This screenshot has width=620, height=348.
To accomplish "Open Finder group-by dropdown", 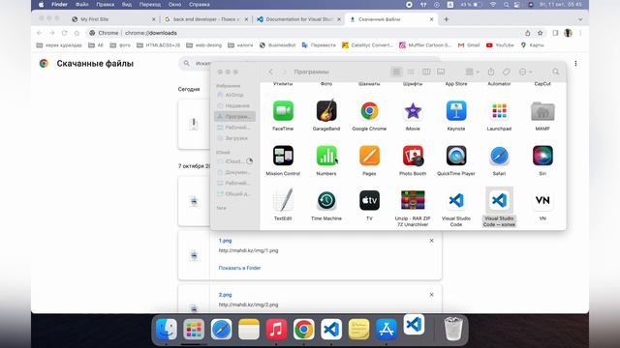I will click(472, 72).
